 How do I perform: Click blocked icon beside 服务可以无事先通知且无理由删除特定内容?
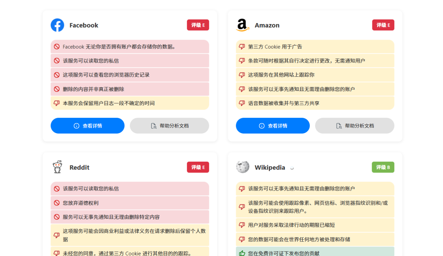click(57, 217)
